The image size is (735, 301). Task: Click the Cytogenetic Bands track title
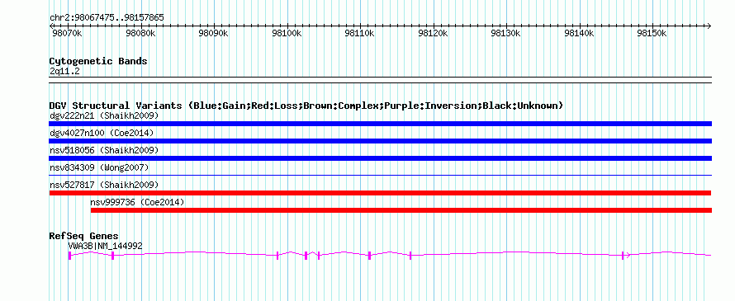[x=98, y=61]
